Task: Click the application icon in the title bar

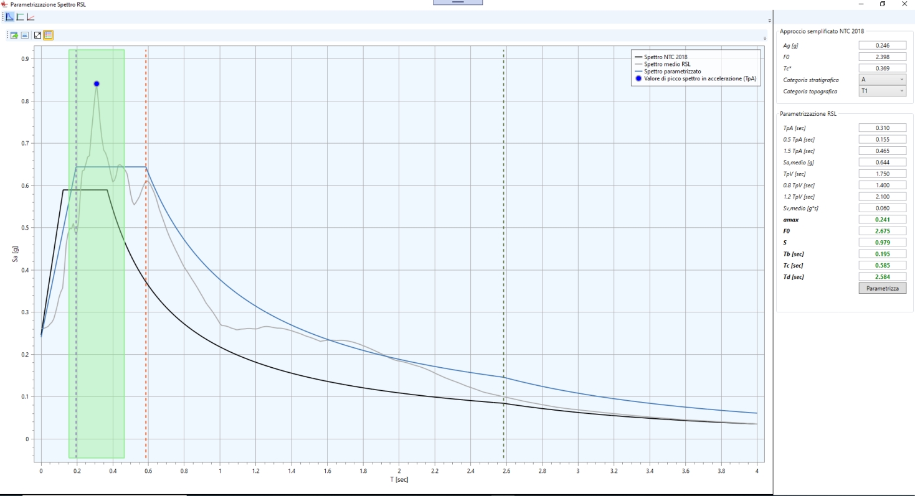Action: tap(5, 4)
